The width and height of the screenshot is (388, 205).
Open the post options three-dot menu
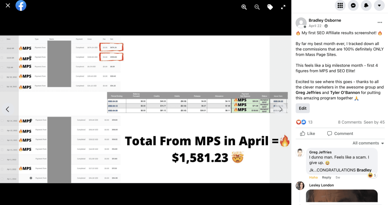(380, 22)
